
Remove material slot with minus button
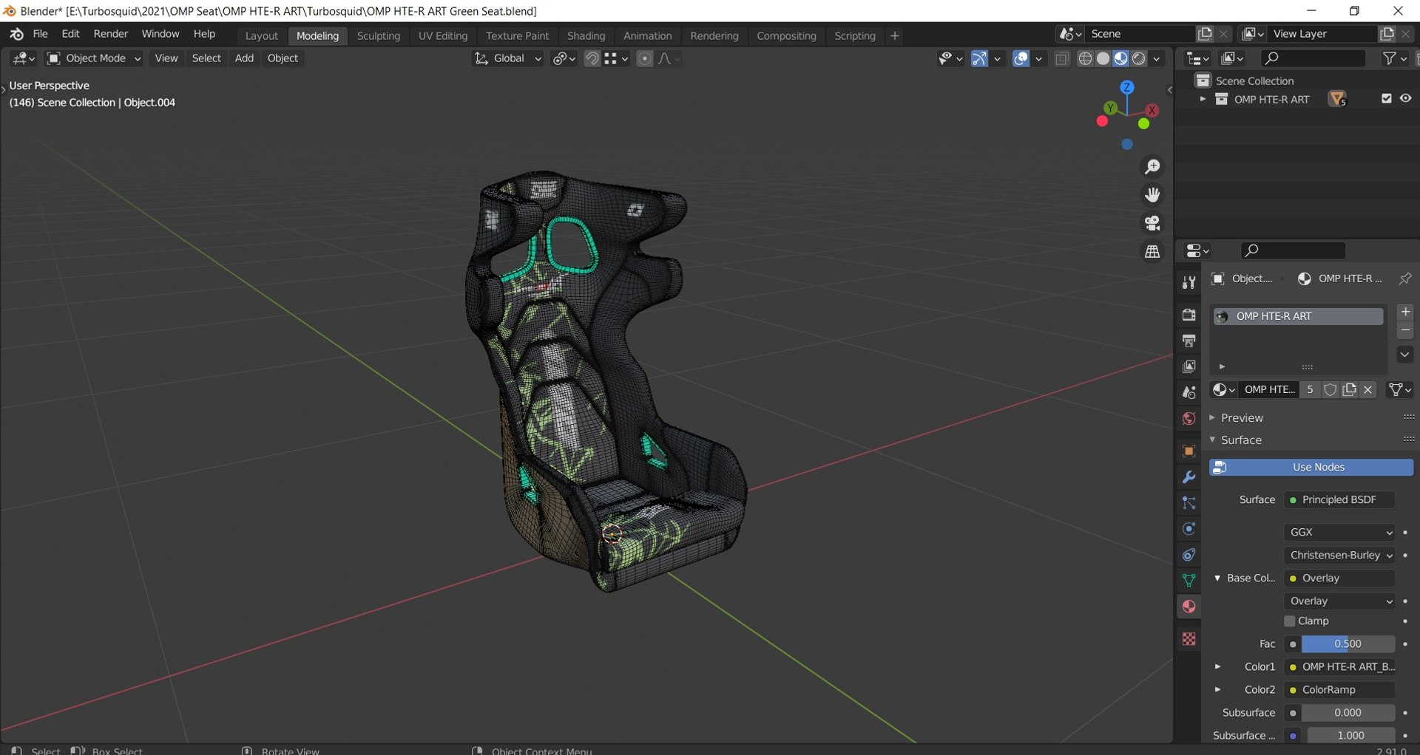tap(1405, 330)
